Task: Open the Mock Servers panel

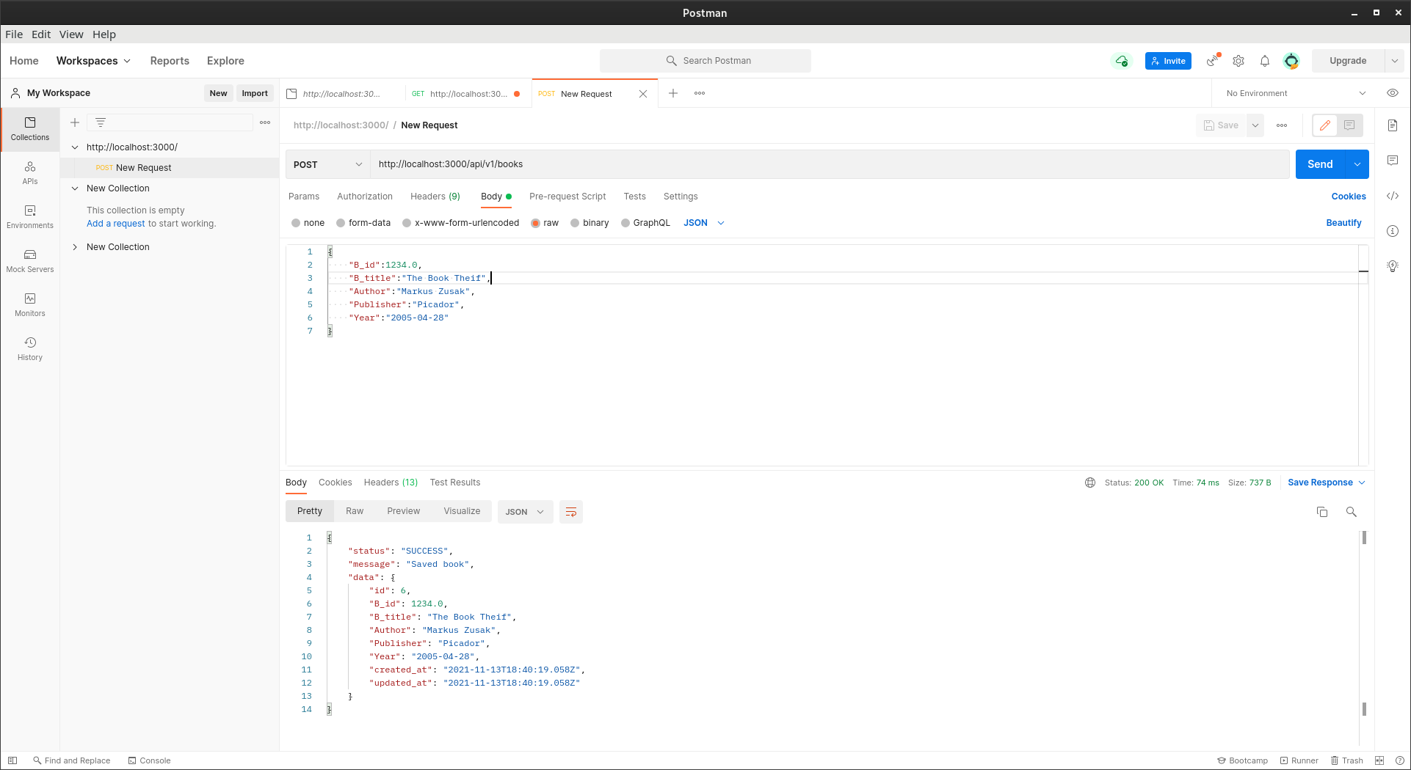Action: pyautogui.click(x=30, y=261)
